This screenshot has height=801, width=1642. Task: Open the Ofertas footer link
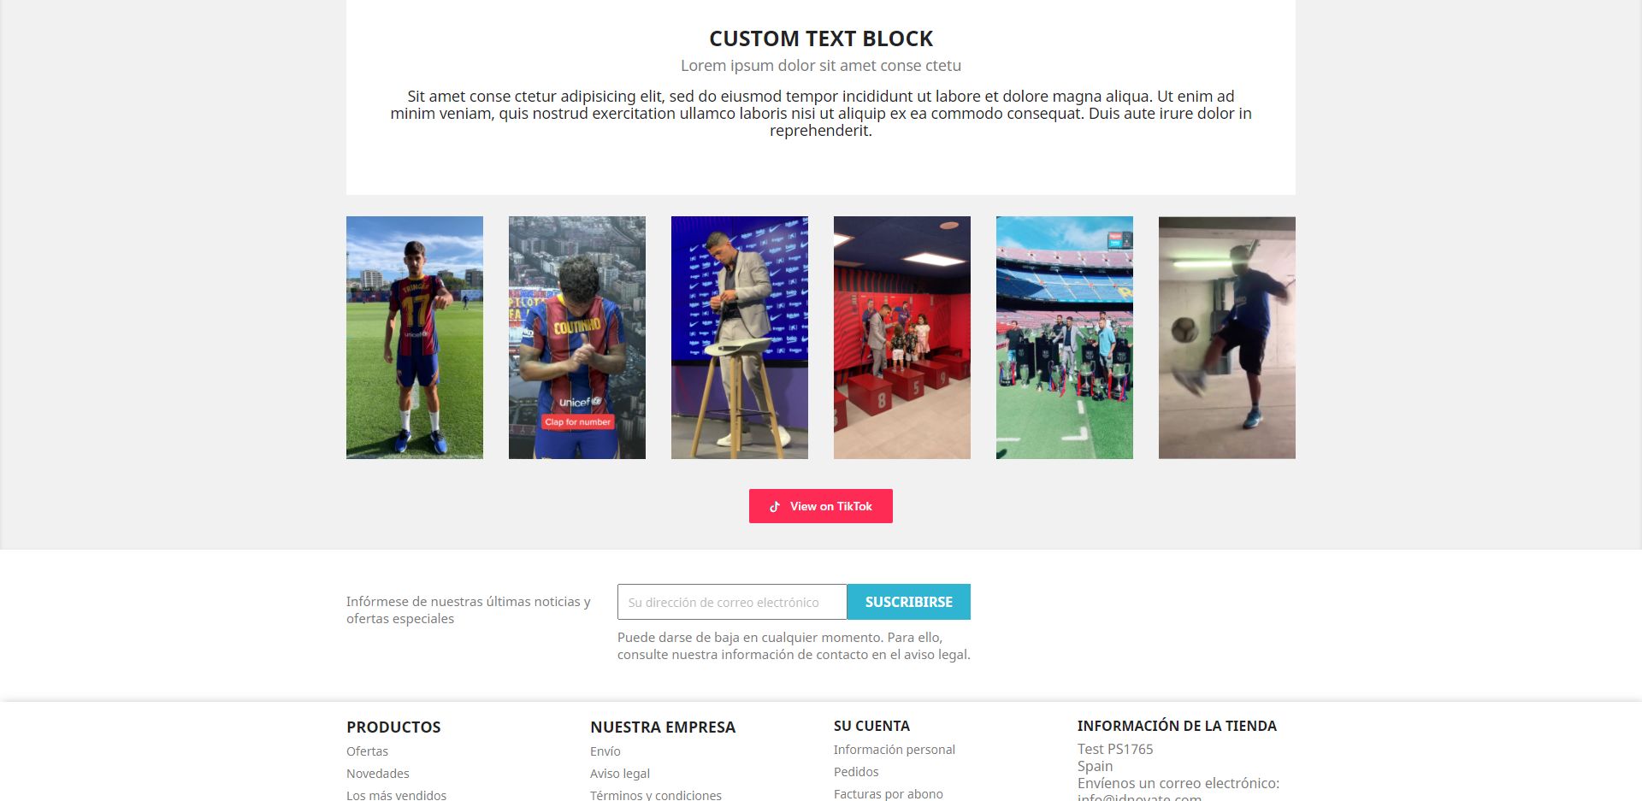(367, 751)
